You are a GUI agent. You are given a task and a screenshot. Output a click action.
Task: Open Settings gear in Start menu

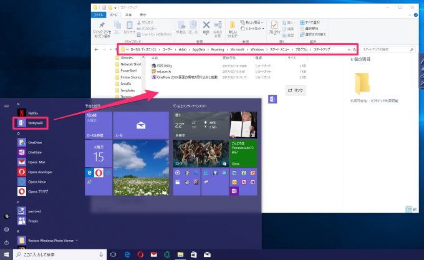tap(6, 229)
